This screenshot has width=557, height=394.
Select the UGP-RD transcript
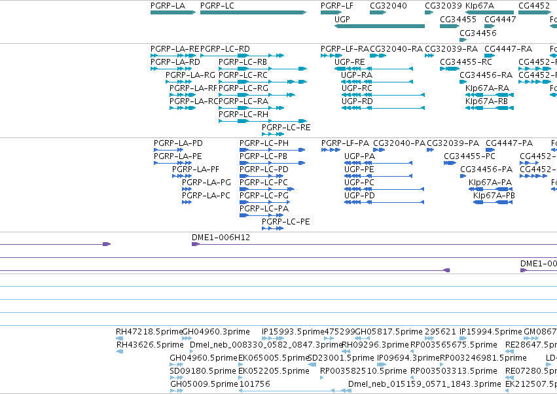tap(383, 108)
